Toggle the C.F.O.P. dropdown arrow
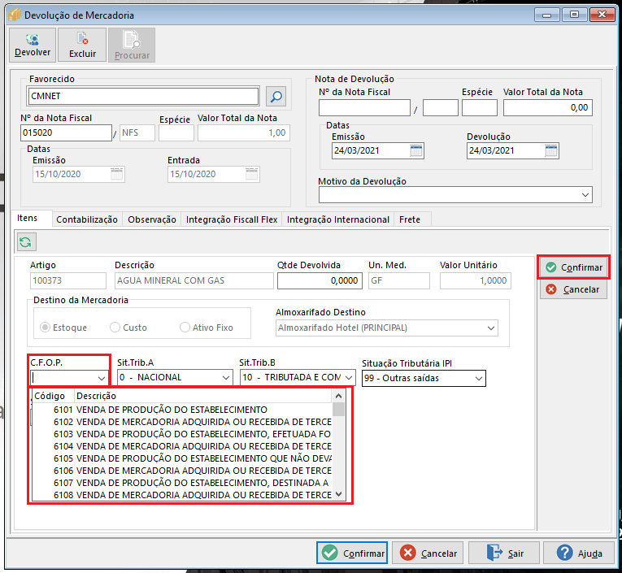The height and width of the screenshot is (573, 622). (102, 378)
